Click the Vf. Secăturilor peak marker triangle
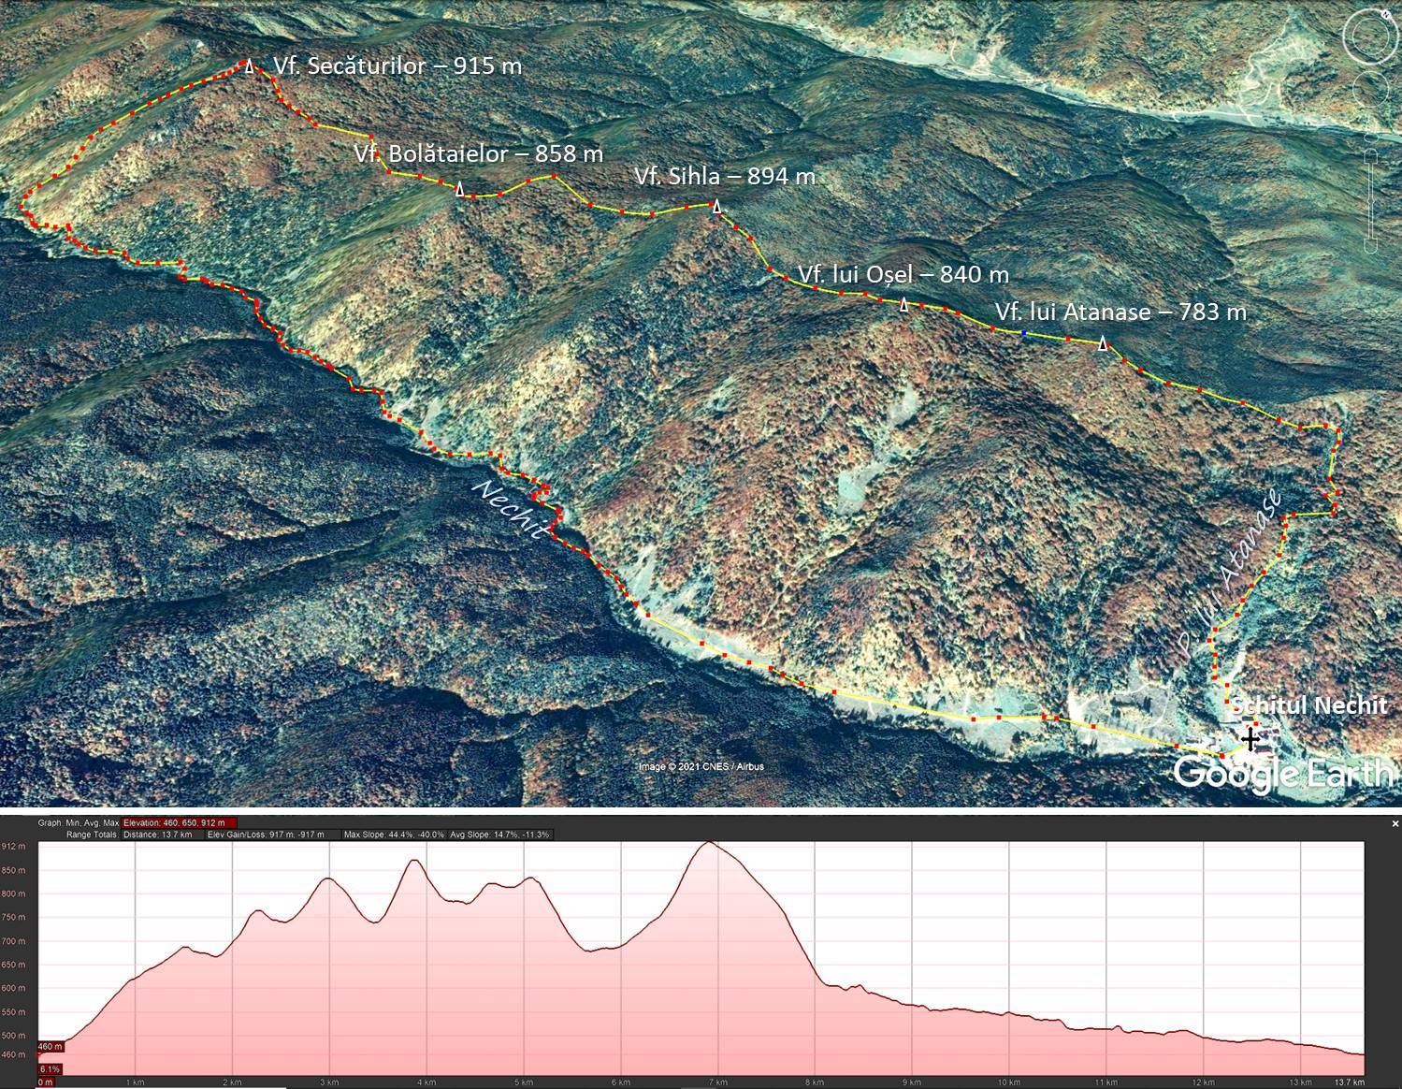 coord(248,66)
